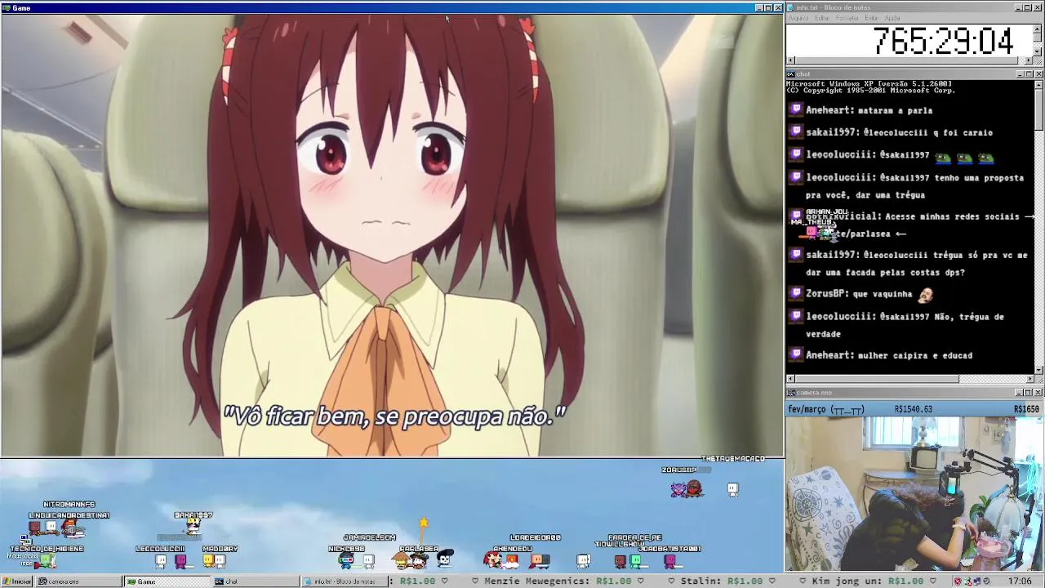Click the NICKCB98 character sprite
The image size is (1045, 588).
(346, 559)
